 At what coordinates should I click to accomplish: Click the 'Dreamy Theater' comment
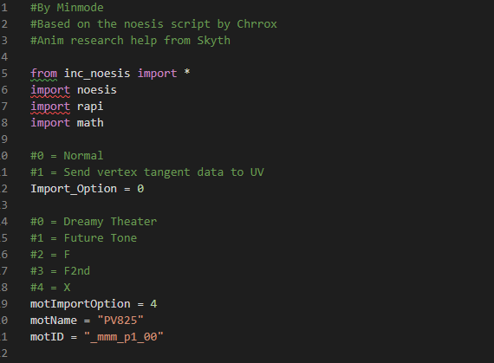(x=110, y=222)
